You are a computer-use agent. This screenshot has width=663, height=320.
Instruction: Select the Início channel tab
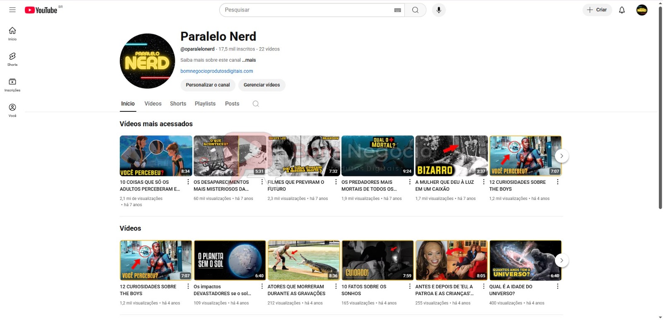[128, 104]
